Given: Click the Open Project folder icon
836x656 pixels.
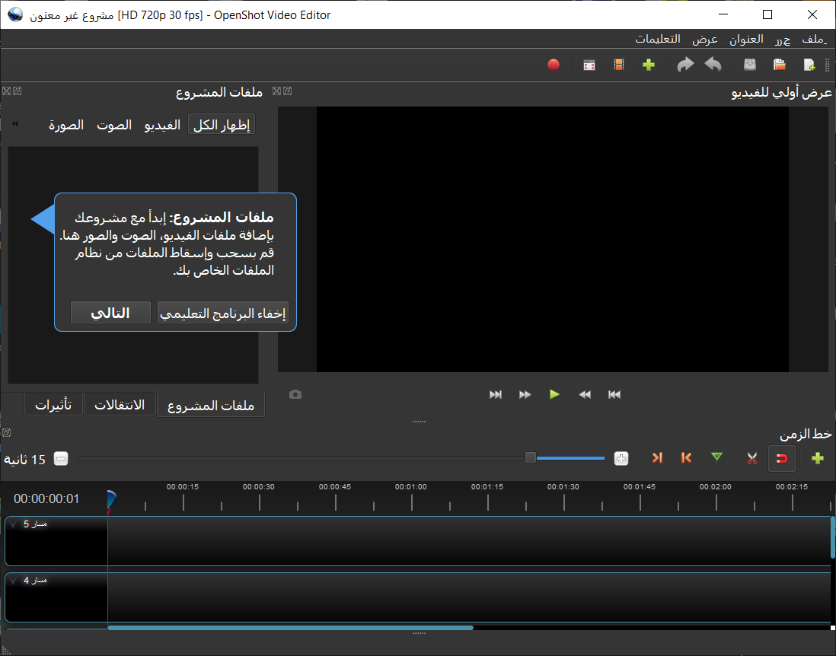Looking at the screenshot, I should (780, 65).
